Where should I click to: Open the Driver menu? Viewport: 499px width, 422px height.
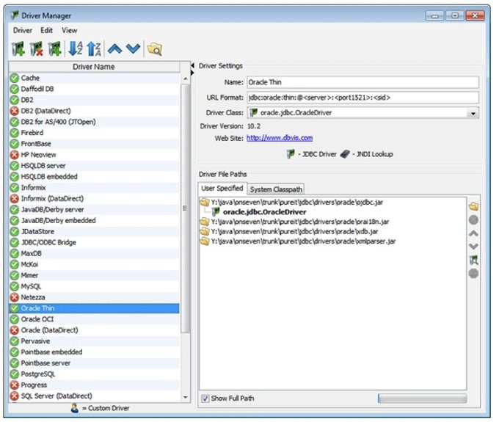[23, 31]
